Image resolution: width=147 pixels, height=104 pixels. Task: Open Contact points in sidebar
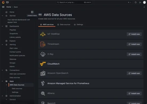15,52
